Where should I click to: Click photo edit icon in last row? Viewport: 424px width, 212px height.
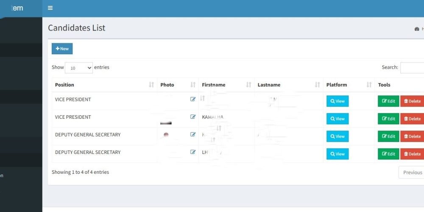click(193, 152)
